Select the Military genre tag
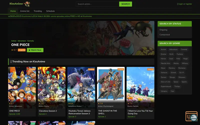Viewport: 200px width, 125px height. (185, 63)
